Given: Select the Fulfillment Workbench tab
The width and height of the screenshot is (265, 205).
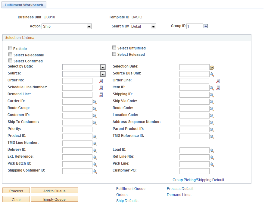Looking at the screenshot, I should (24, 5).
